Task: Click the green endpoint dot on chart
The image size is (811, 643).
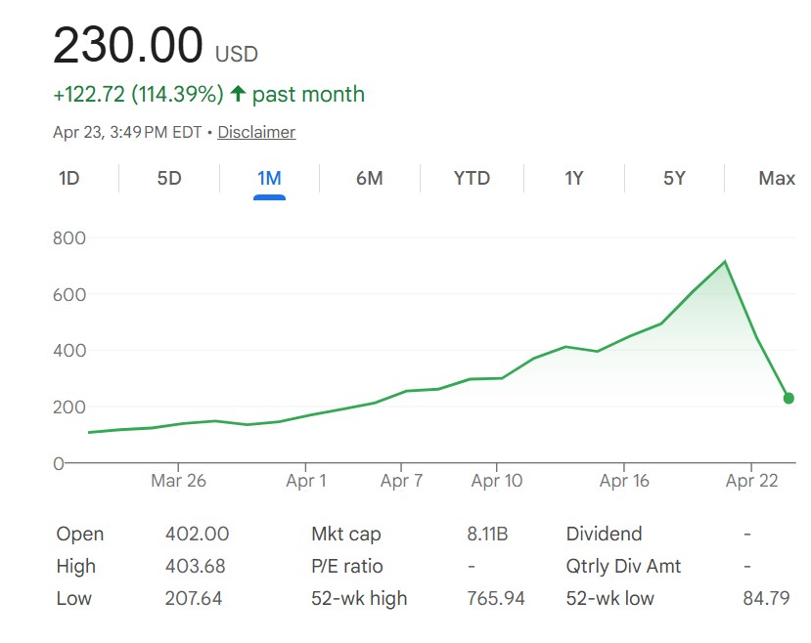Action: [x=788, y=398]
